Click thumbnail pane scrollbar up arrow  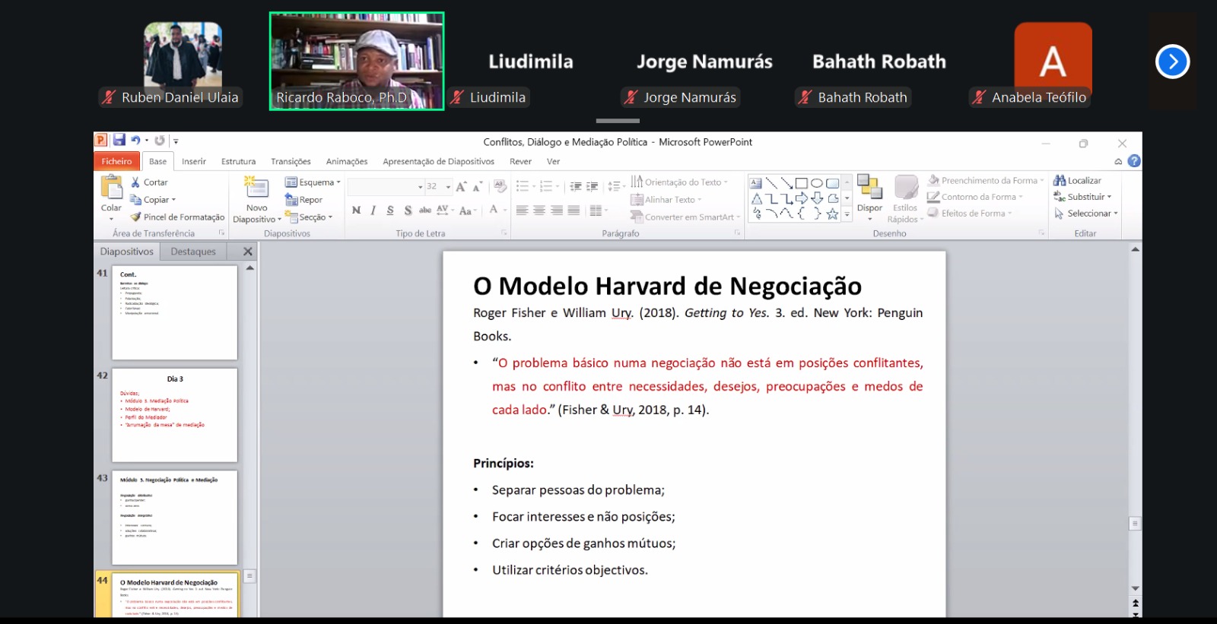[x=249, y=268]
